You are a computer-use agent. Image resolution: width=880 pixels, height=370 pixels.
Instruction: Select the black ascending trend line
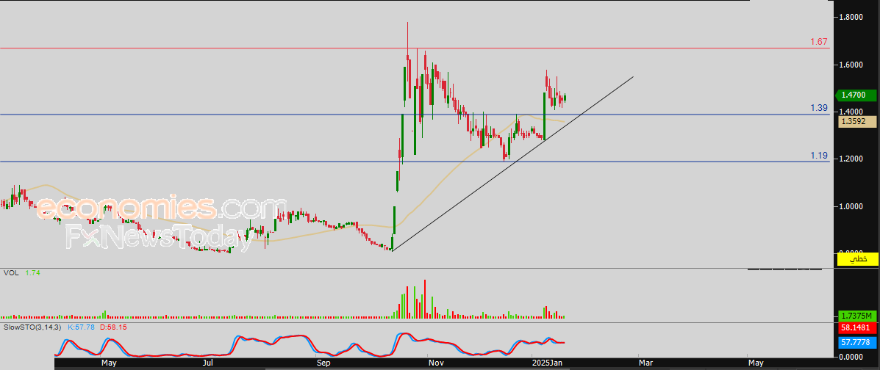(x=512, y=164)
